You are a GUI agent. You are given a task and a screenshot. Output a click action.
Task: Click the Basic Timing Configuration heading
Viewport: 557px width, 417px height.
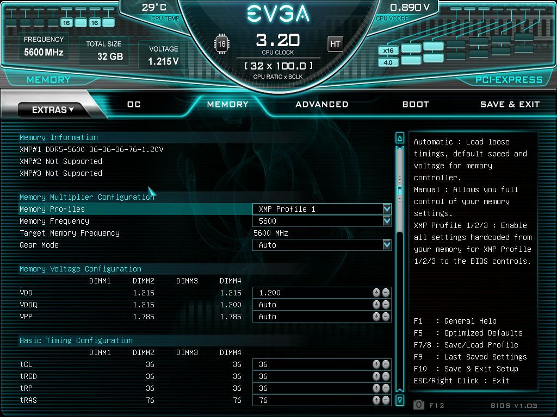pos(76,340)
